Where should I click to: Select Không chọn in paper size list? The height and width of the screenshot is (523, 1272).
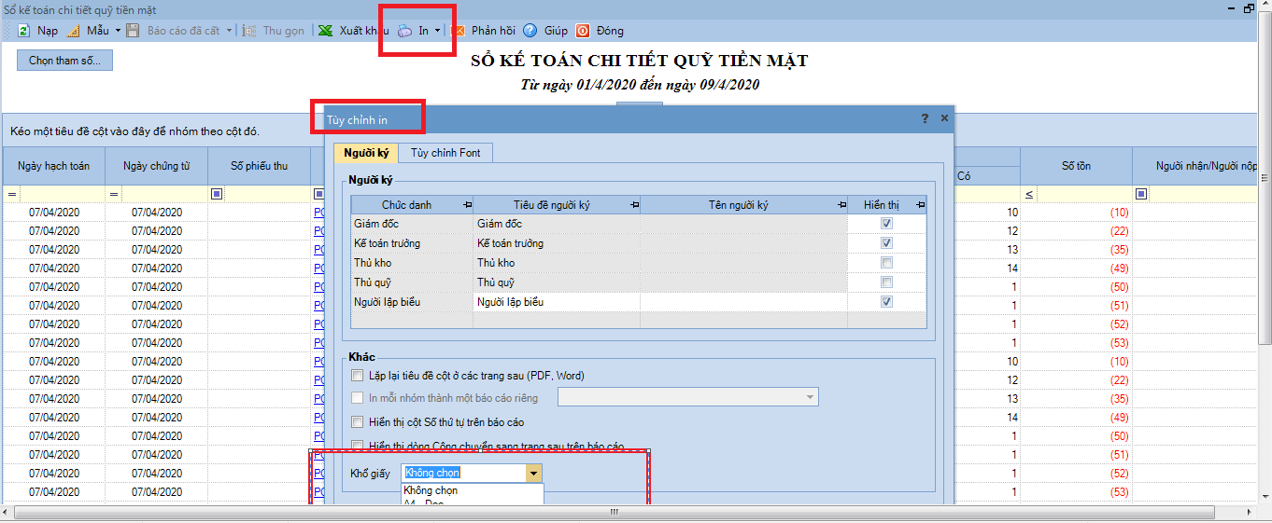click(x=431, y=490)
